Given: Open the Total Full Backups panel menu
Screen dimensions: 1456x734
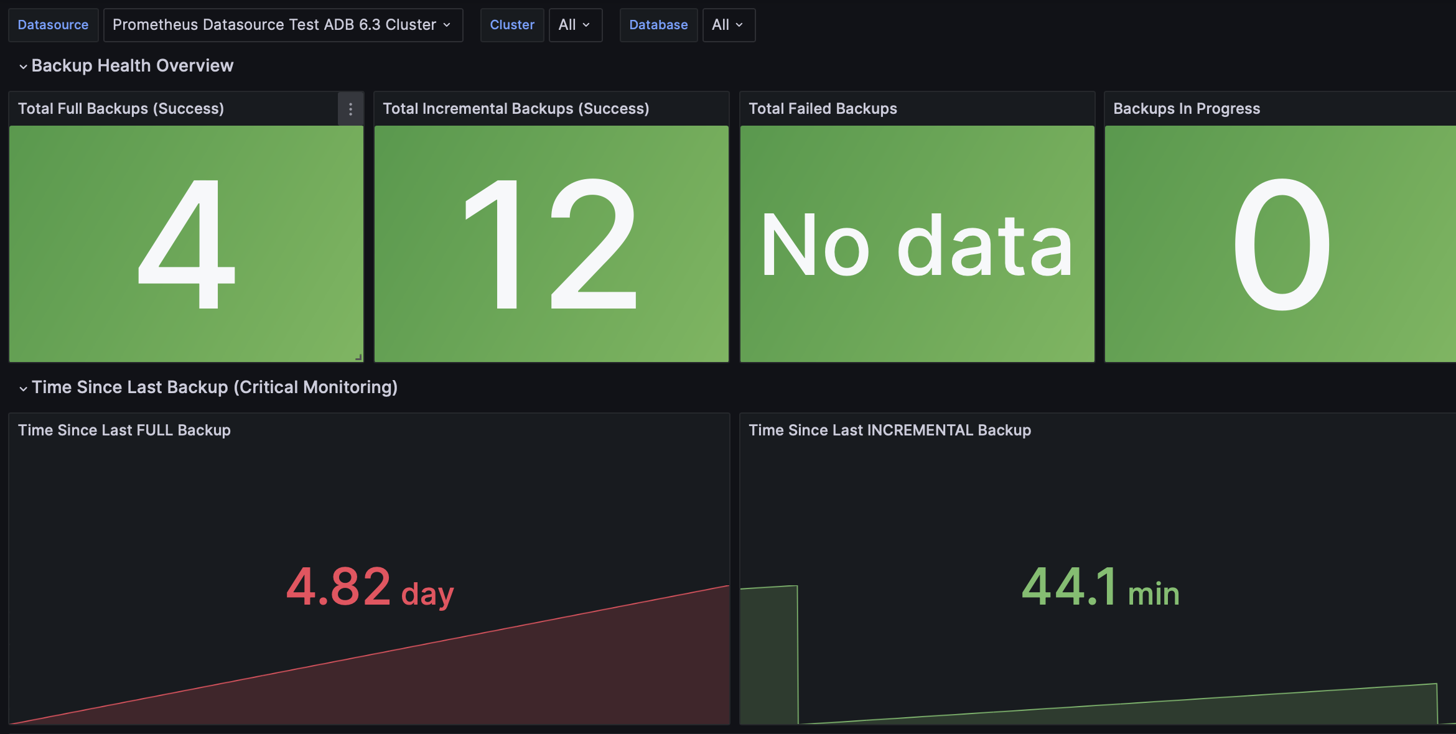Looking at the screenshot, I should 350,109.
